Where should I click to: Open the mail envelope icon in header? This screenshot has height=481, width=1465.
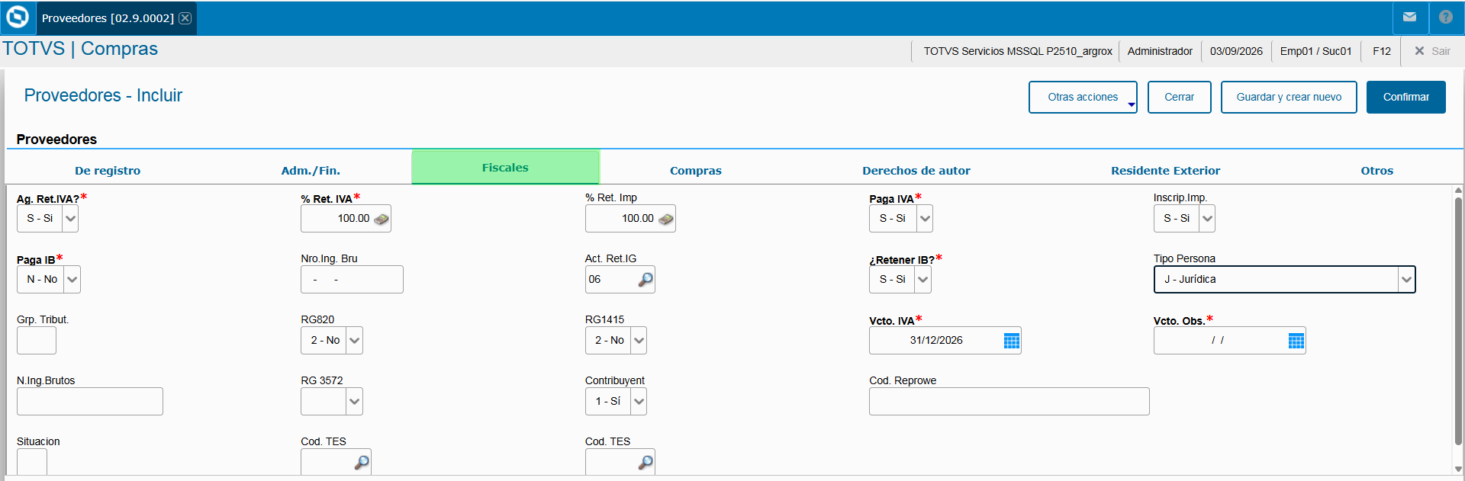click(x=1409, y=17)
